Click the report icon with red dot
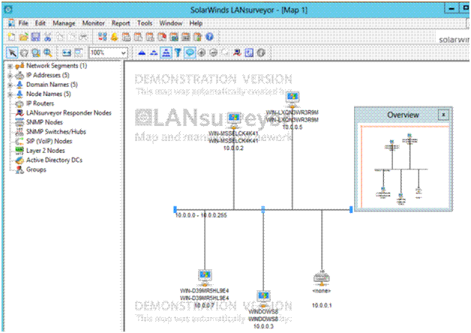Image resolution: width=471 pixels, height=333 pixels. pos(162,37)
